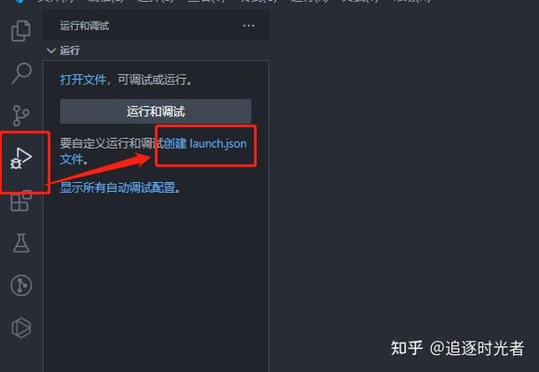The image size is (539, 372).
Task: Click the 运行和调试 button
Action: coord(155,111)
